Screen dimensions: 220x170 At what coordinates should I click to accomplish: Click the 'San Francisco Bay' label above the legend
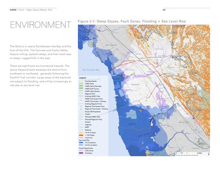tap(91, 70)
